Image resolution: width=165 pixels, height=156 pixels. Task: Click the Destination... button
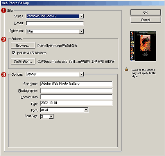coord(23,62)
